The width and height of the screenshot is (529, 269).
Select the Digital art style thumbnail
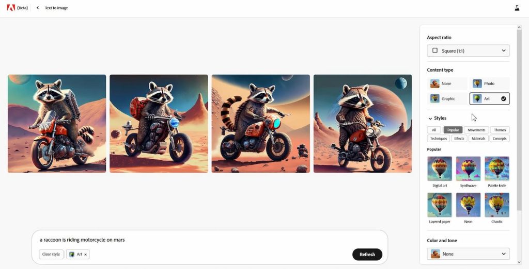point(439,169)
